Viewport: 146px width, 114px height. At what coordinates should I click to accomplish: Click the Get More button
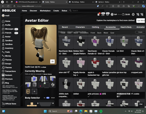click(141, 21)
